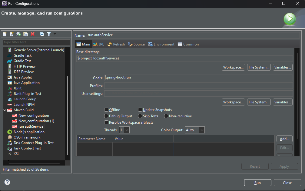Viewport: 305px width, 191px height.
Task: Select the Task Context Test type
Action: point(27,148)
